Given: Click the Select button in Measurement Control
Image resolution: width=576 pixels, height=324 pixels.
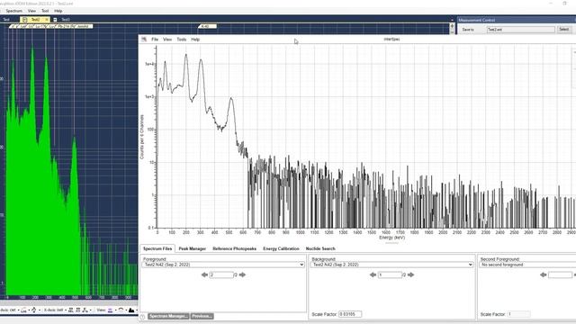Looking at the screenshot, I should 564,30.
